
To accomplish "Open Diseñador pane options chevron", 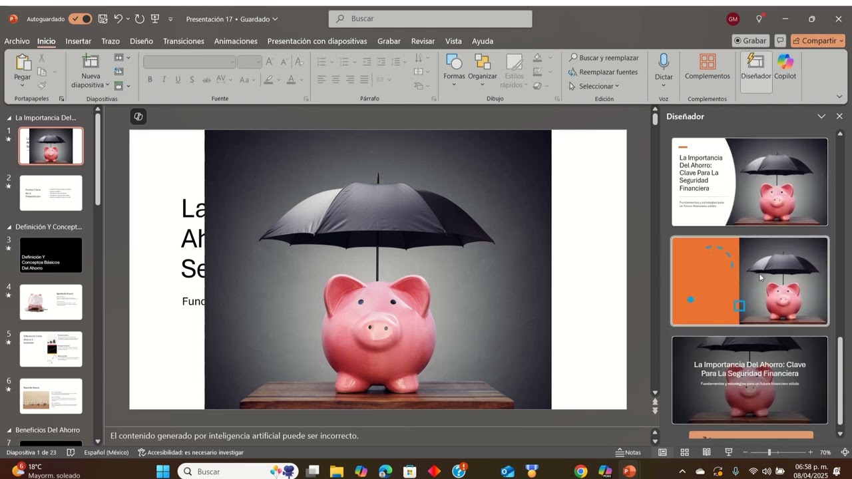I will 821,116.
